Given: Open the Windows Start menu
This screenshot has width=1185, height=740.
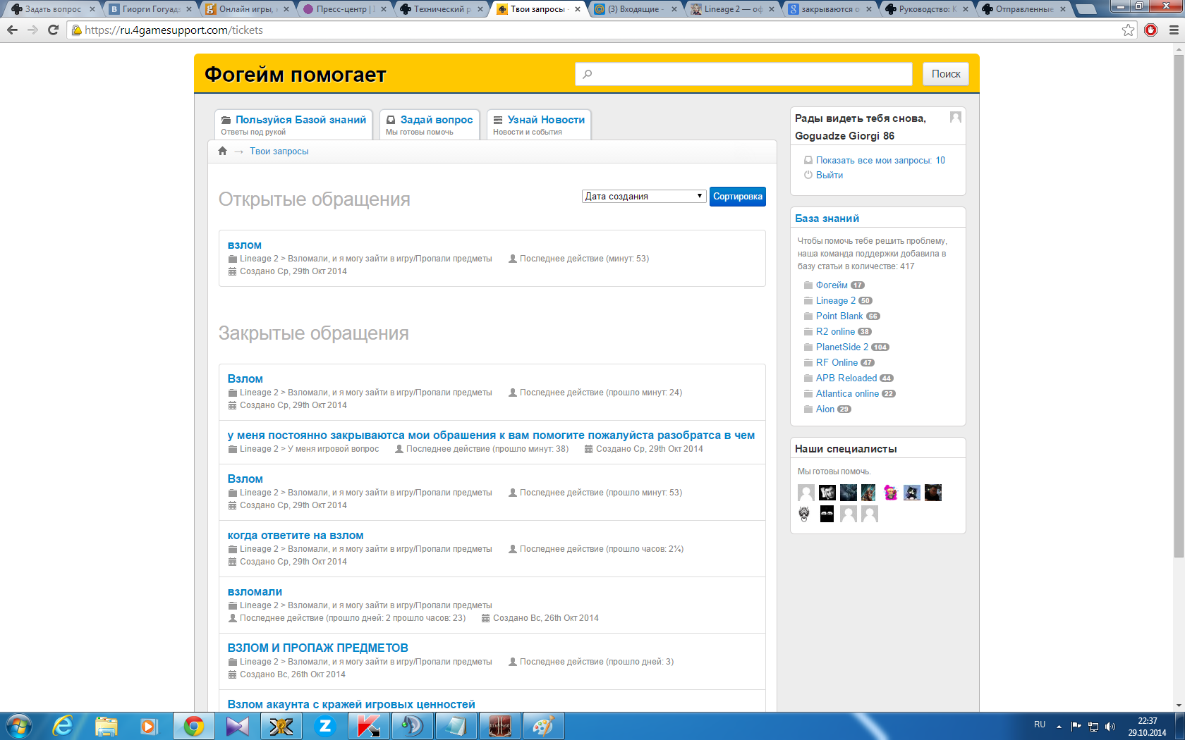Looking at the screenshot, I should click(x=19, y=726).
